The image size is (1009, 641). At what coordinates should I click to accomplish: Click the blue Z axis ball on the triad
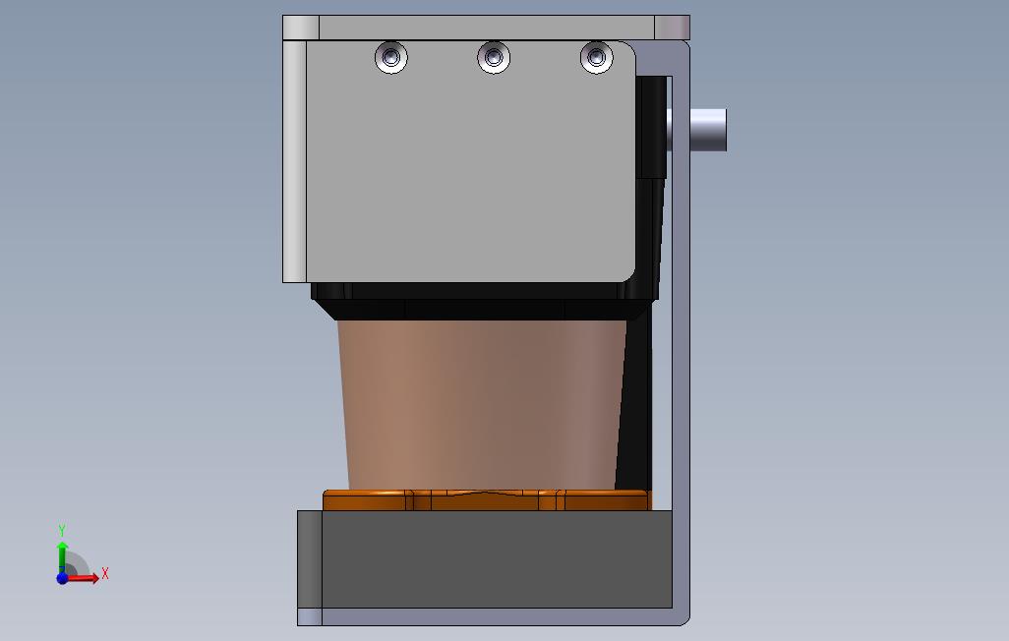(62, 579)
